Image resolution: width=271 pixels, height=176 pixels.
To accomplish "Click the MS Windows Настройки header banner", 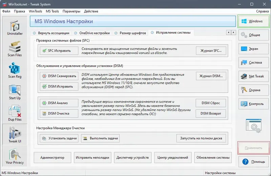I will point(133,21).
